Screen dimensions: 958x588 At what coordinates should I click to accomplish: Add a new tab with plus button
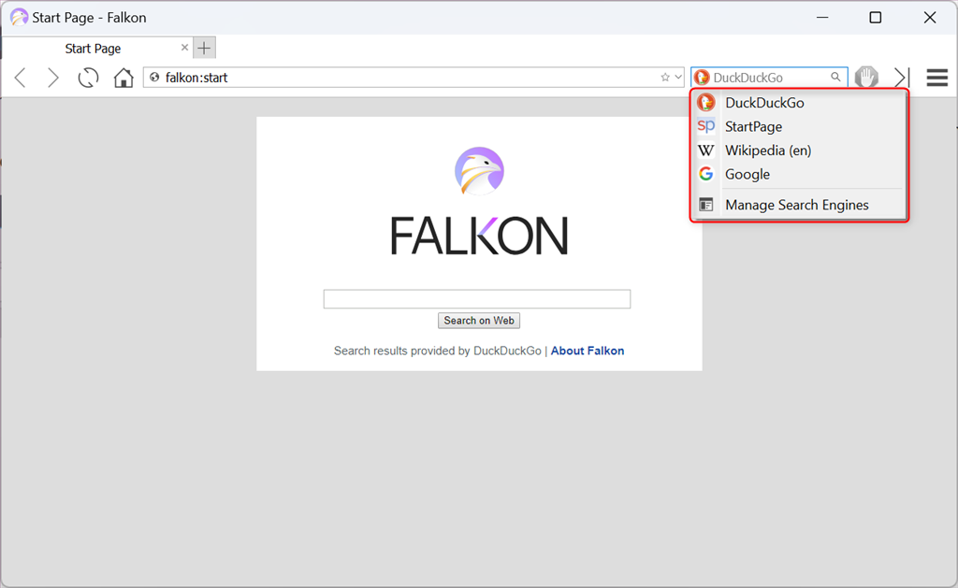pyautogui.click(x=204, y=48)
